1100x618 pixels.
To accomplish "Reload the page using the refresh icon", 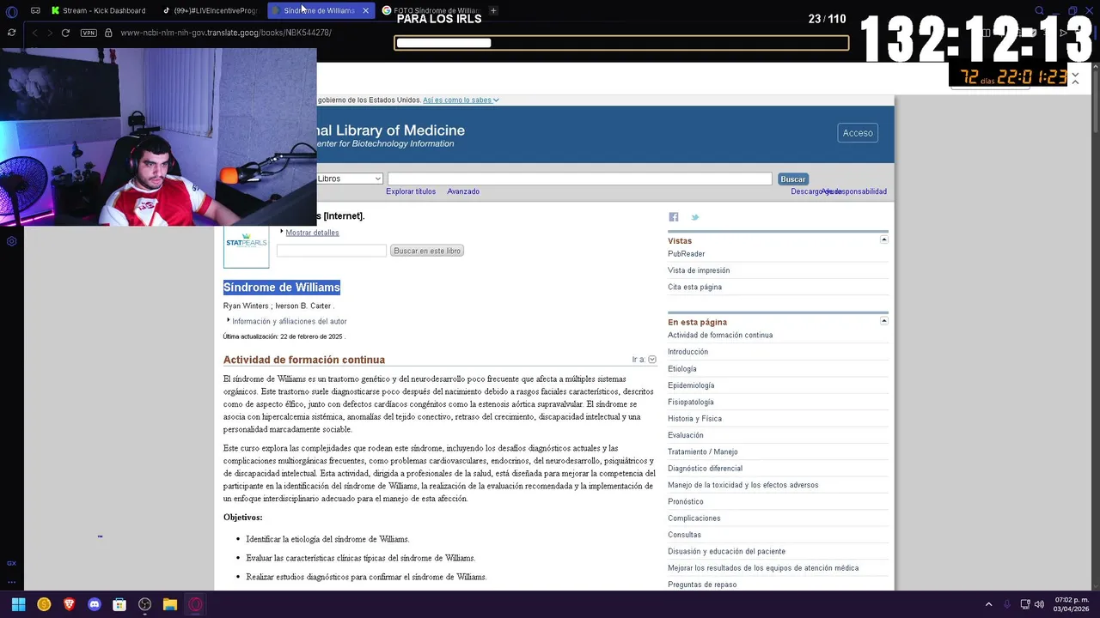I will (65, 33).
